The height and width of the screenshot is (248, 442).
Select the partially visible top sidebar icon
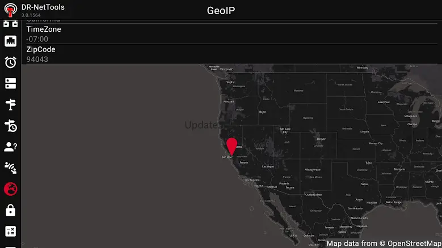click(x=10, y=24)
